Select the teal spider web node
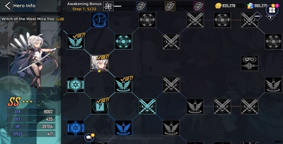The height and width of the screenshot is (144, 283). [75, 85]
